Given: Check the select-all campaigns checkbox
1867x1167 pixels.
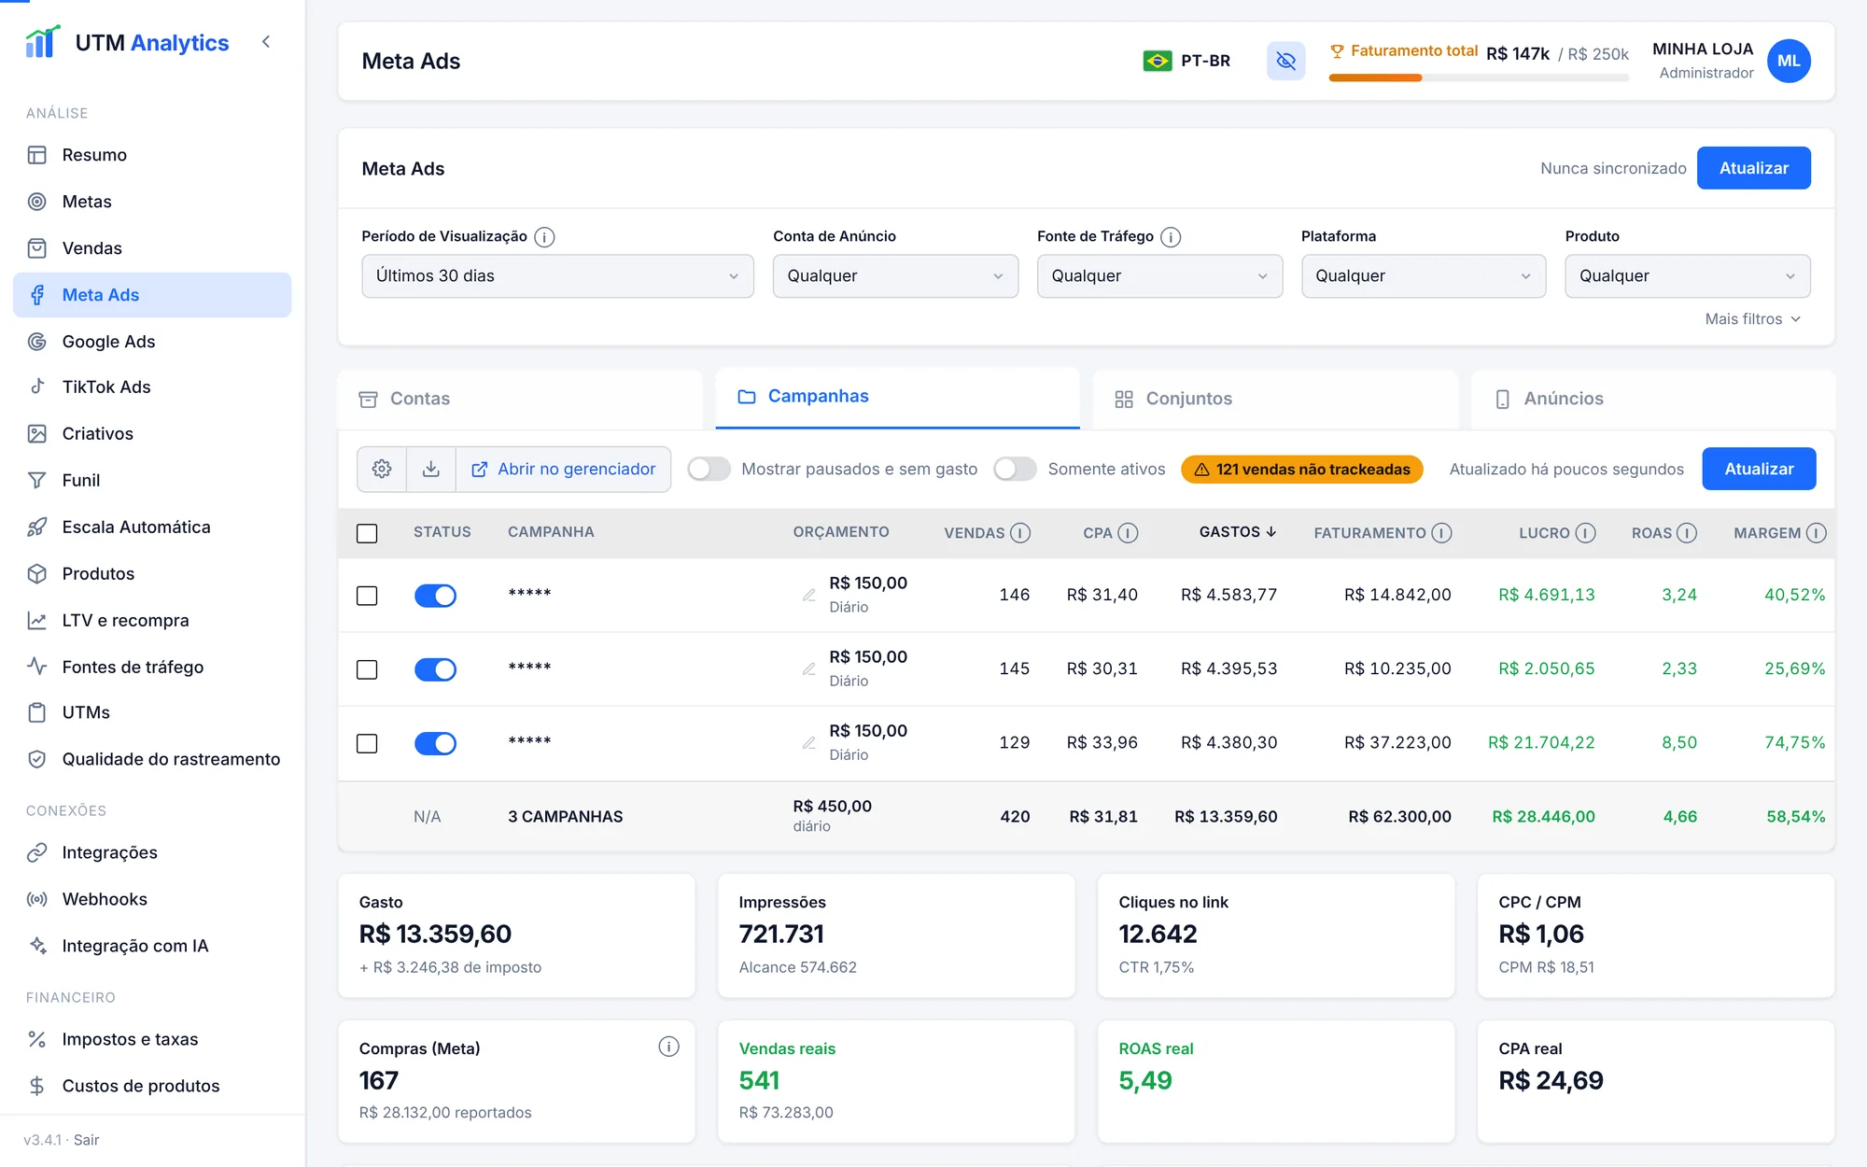Looking at the screenshot, I should point(367,533).
